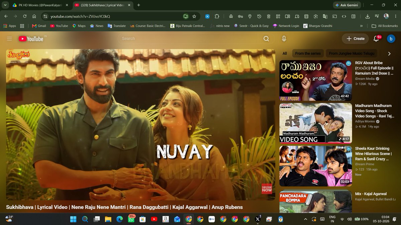The width and height of the screenshot is (401, 225).
Task: Open the Gmail bookmark
Action: click(39, 26)
